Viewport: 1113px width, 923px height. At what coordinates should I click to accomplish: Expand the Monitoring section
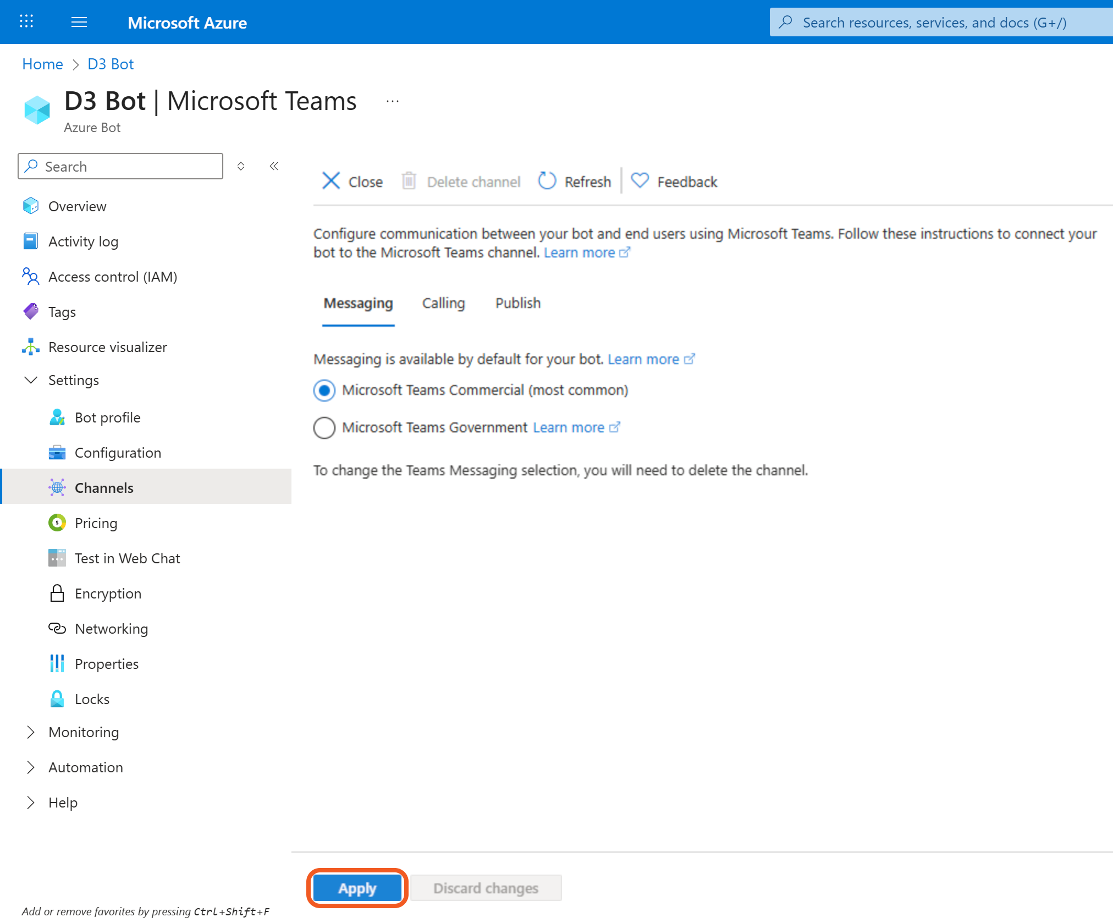pyautogui.click(x=31, y=732)
